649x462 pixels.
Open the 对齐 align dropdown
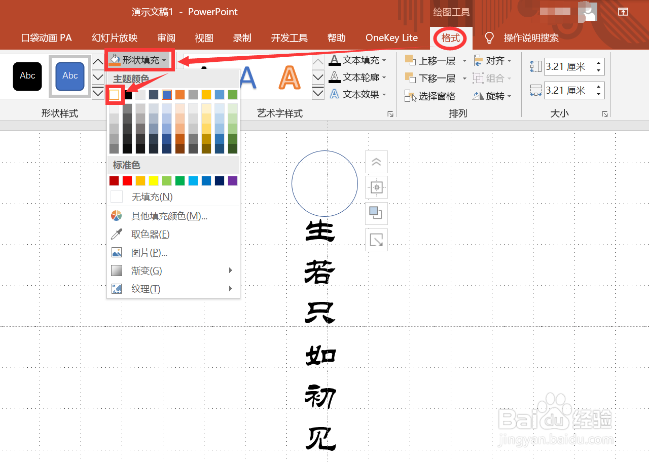click(x=492, y=61)
